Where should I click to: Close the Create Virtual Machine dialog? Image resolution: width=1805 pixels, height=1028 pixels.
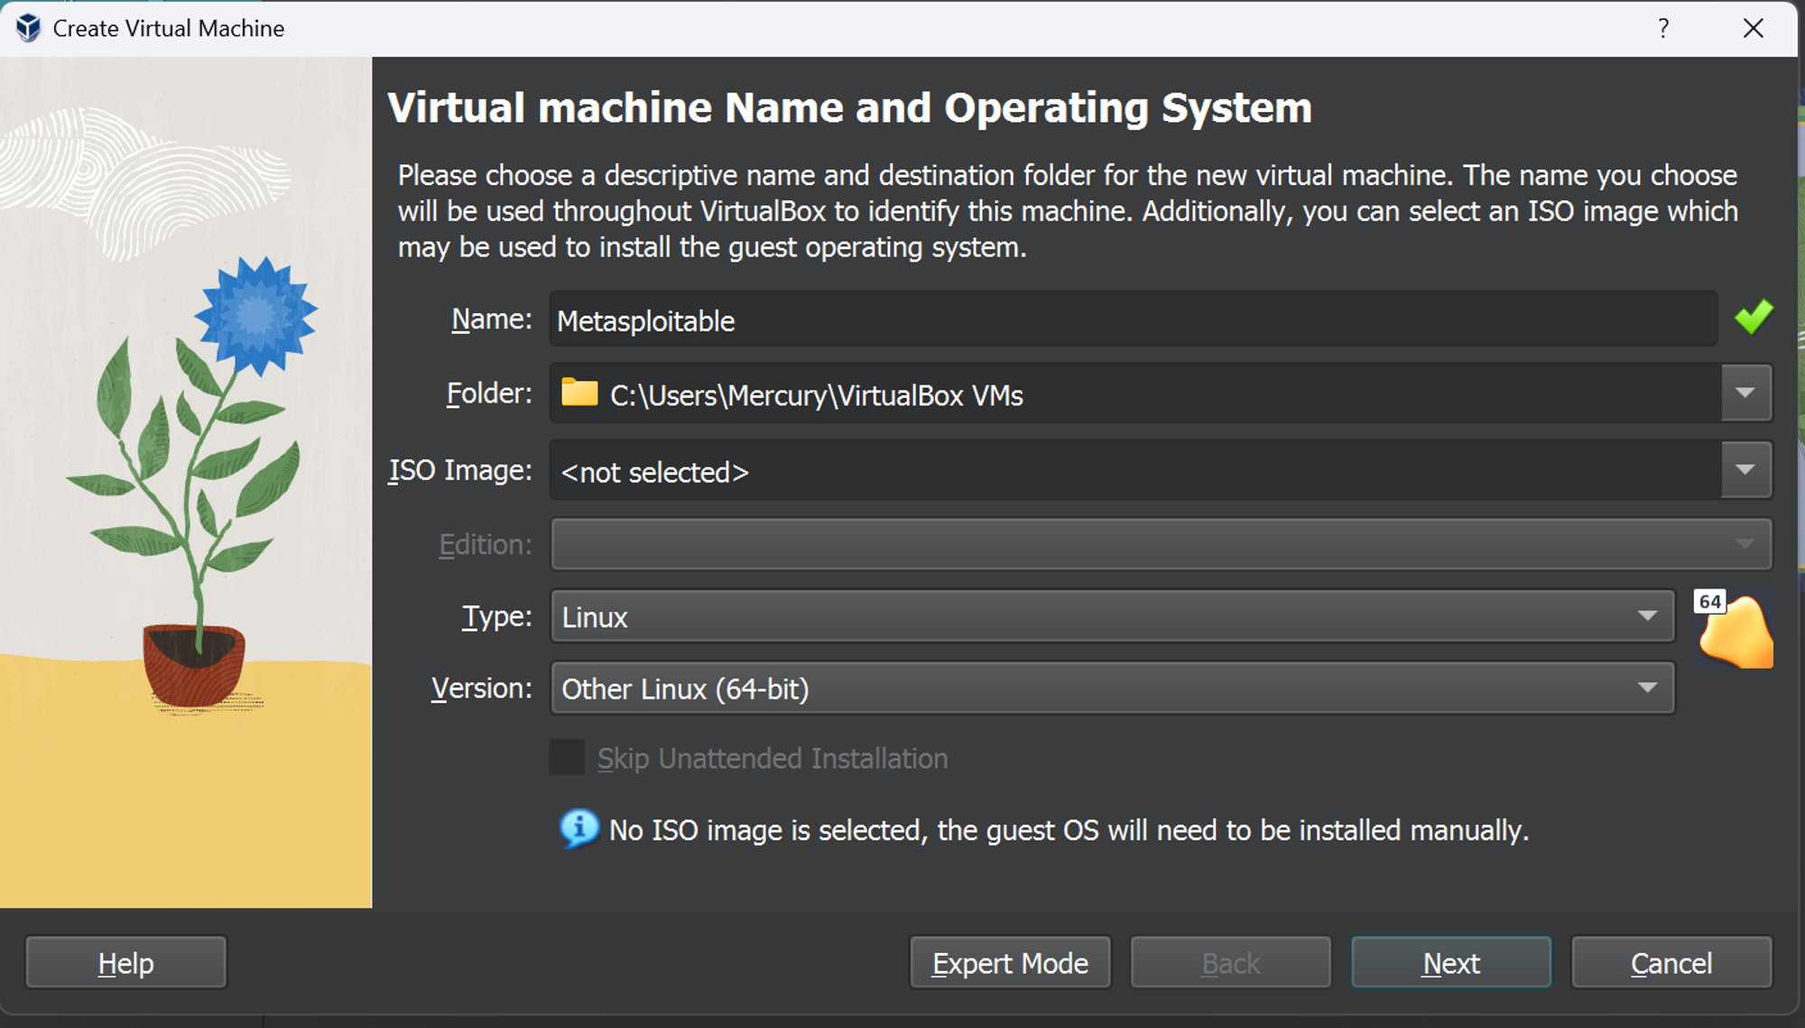pyautogui.click(x=1753, y=28)
